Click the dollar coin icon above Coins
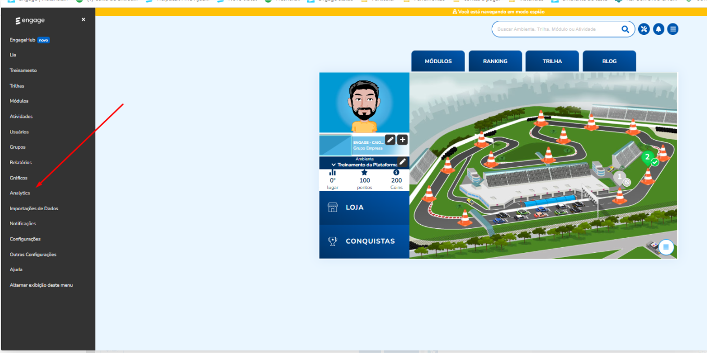This screenshot has width=707, height=353. (x=396, y=172)
